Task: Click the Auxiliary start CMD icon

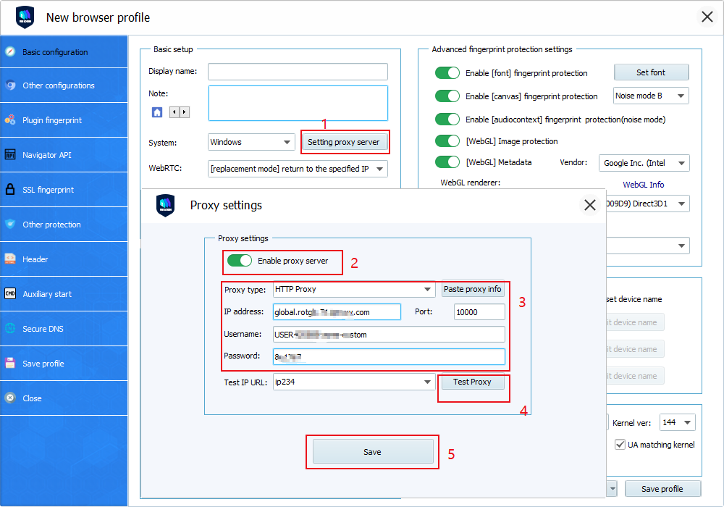Action: click(10, 294)
